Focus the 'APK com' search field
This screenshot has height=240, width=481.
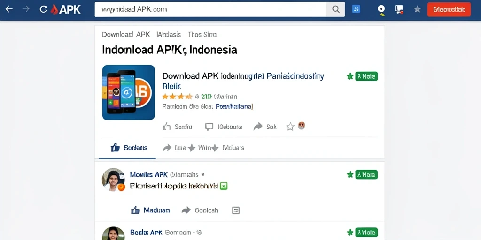click(210, 9)
